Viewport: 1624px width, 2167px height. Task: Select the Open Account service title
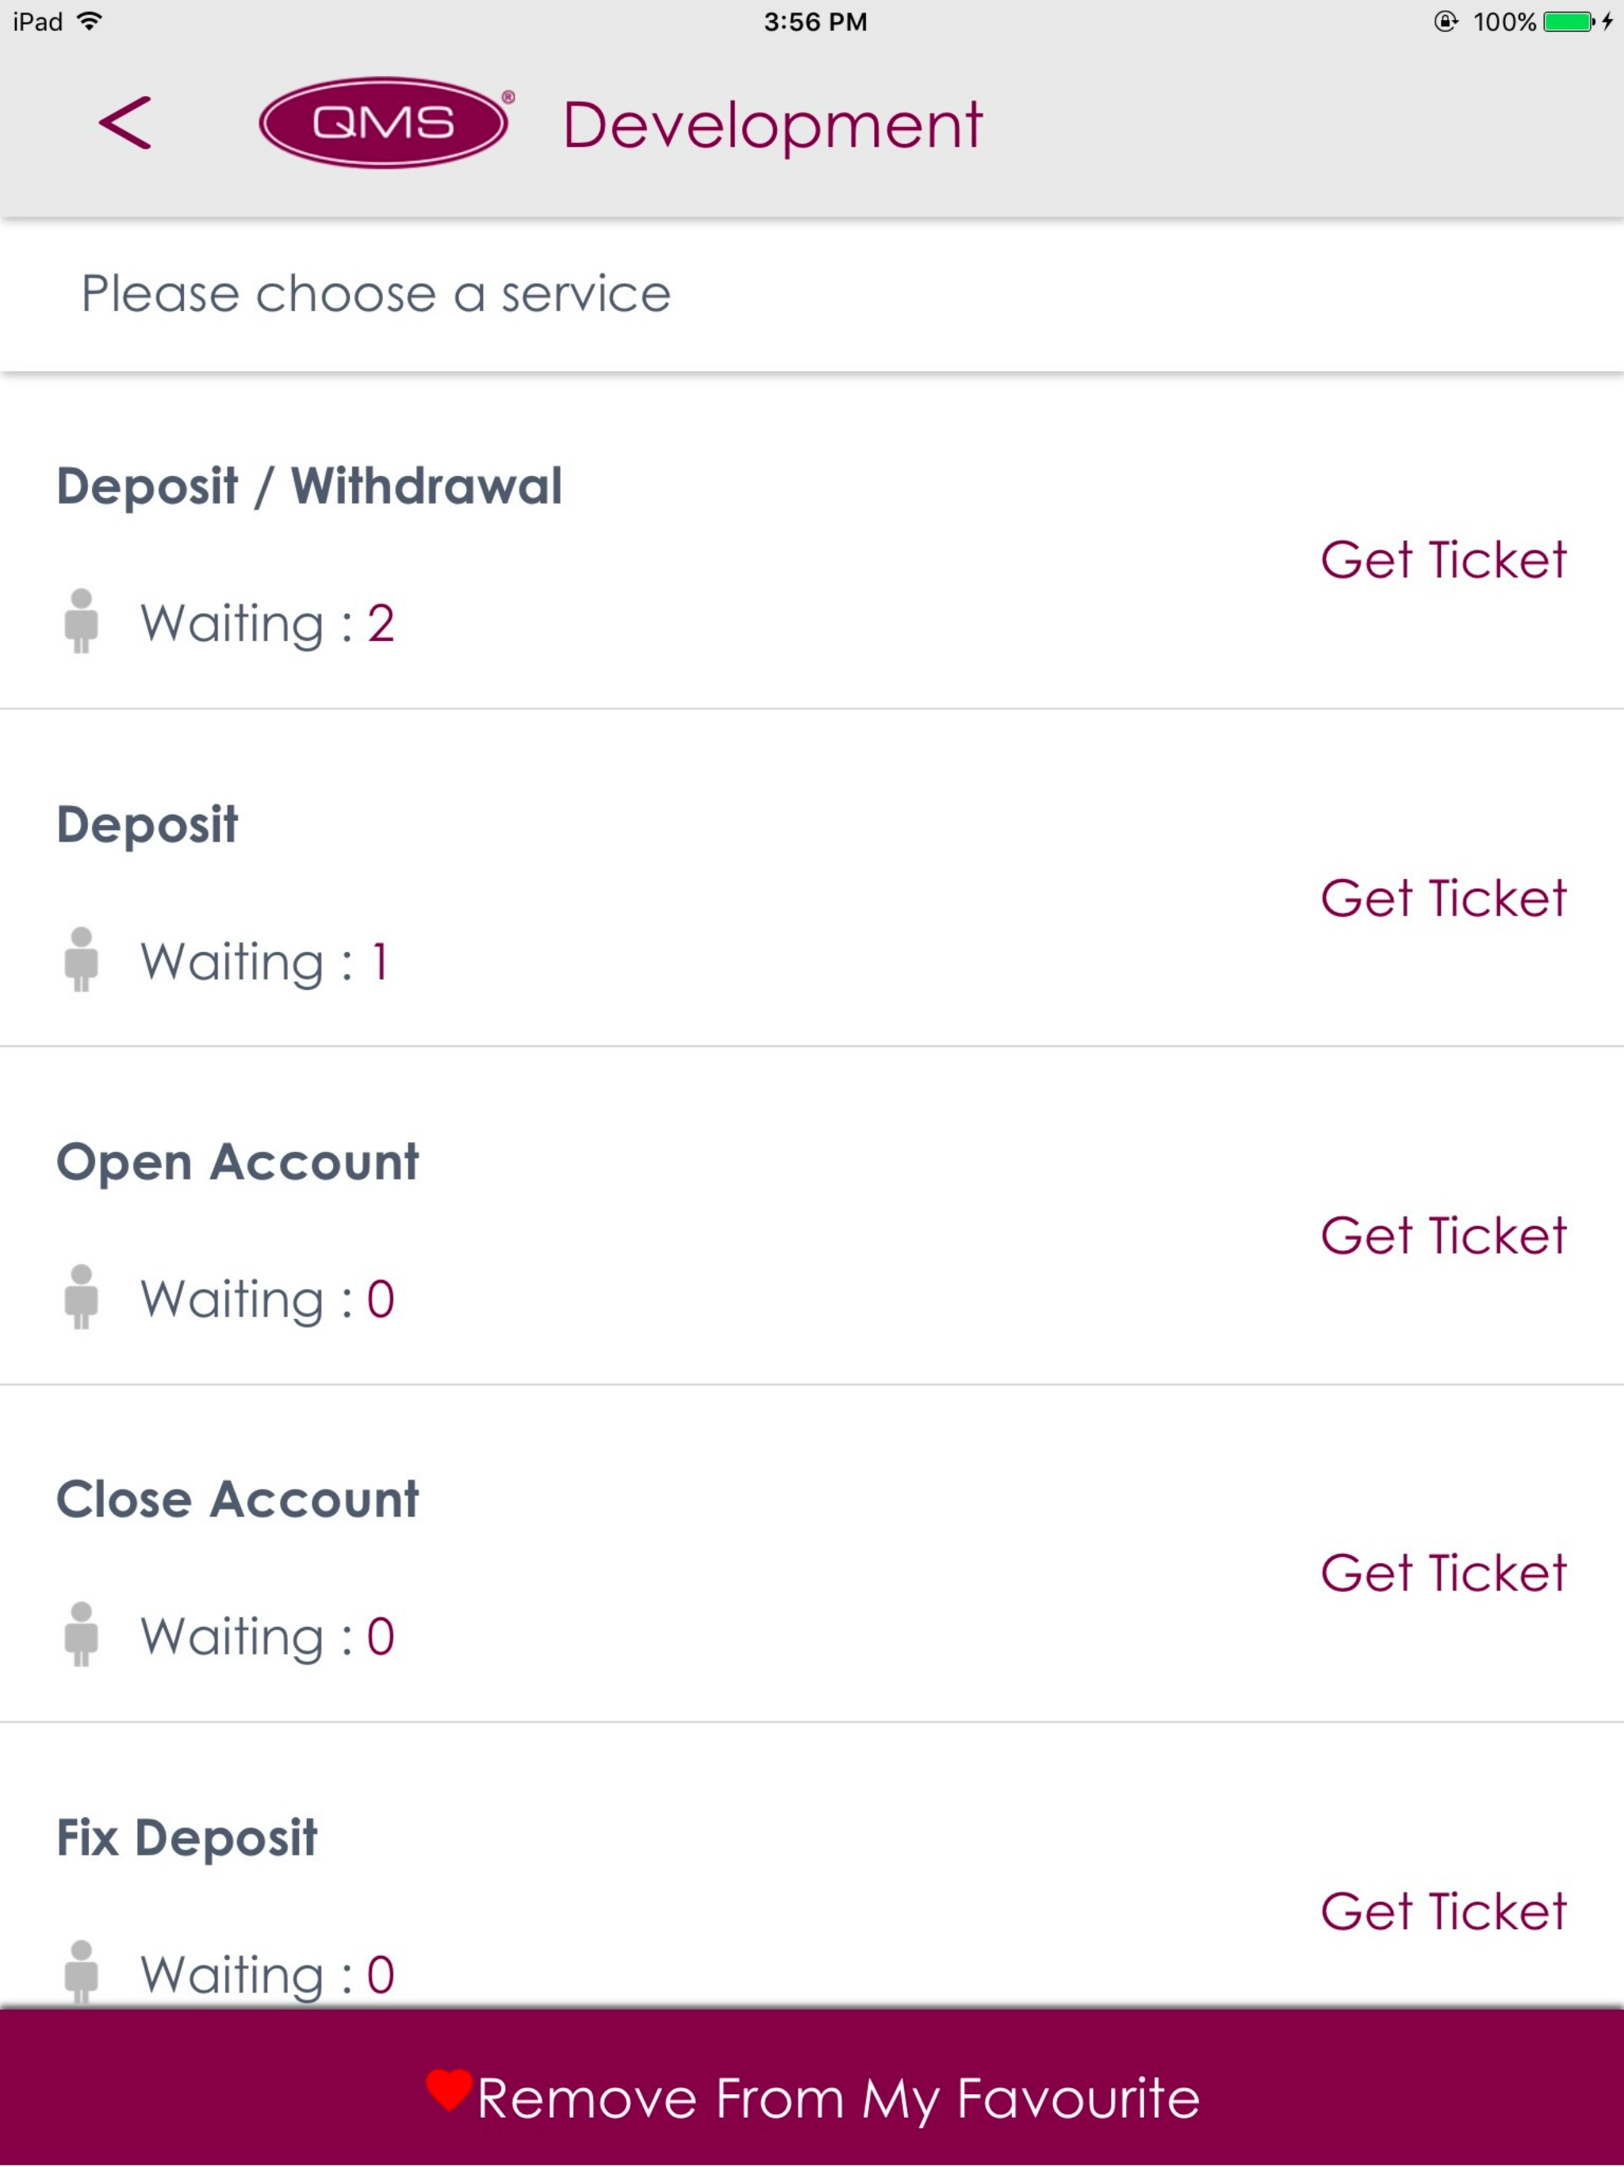[x=238, y=1163]
